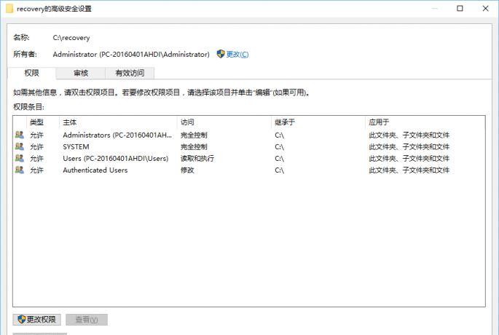Click the 读取和执行 access cell
499x335 pixels.
tap(197, 158)
